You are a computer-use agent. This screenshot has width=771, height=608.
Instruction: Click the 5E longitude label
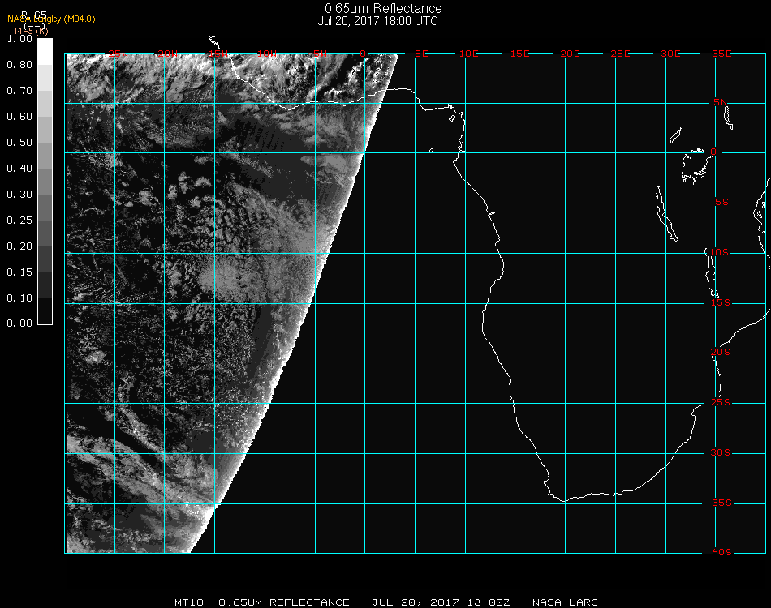point(421,54)
